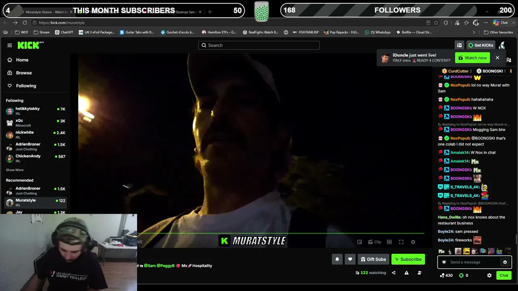The width and height of the screenshot is (518, 291).
Task: Bookmark this page with the star icon
Action: pyautogui.click(x=436, y=23)
